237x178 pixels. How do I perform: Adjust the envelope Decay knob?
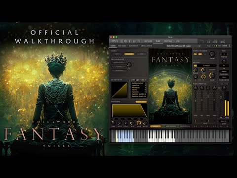[x=132, y=123]
